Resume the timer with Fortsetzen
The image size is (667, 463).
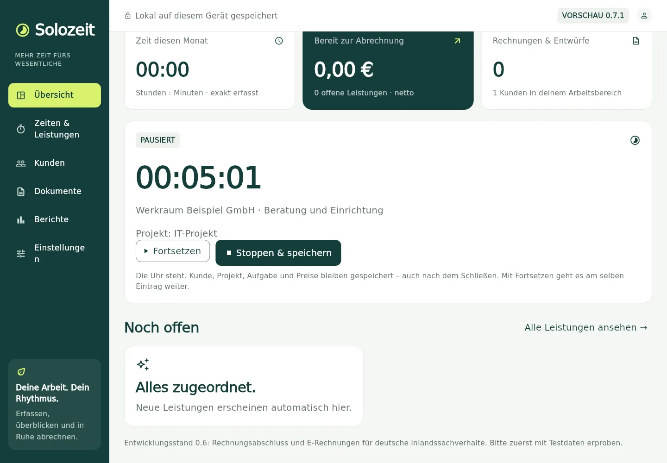pyautogui.click(x=173, y=251)
